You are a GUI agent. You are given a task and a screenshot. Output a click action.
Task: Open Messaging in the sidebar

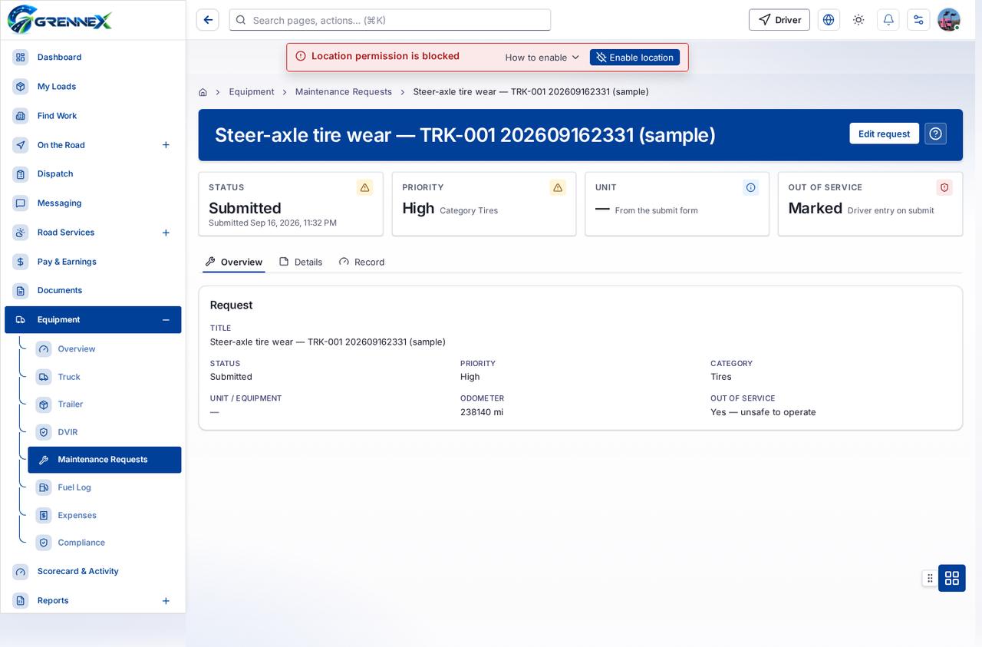[x=93, y=203]
